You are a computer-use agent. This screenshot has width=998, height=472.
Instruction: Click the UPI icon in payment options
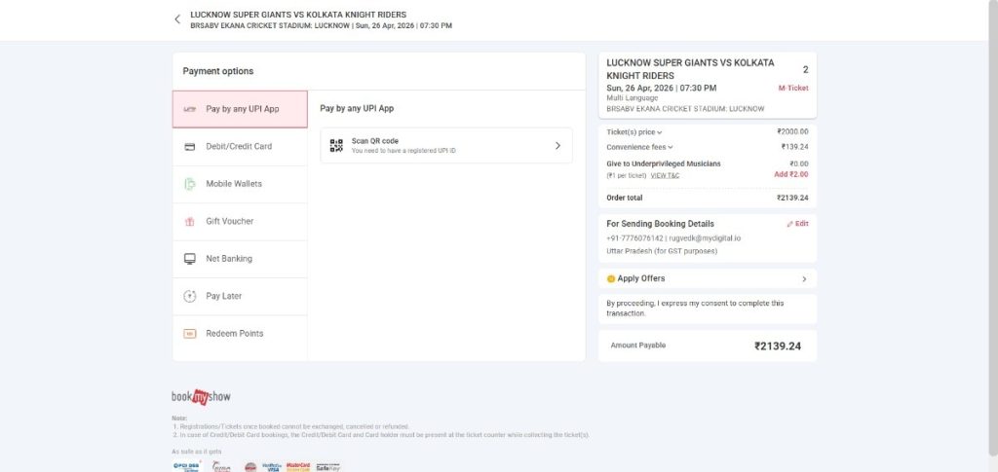(x=189, y=109)
